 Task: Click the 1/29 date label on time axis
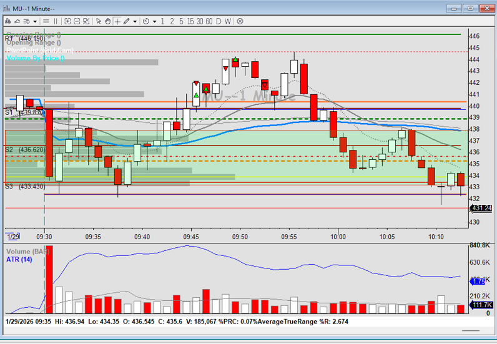13,237
